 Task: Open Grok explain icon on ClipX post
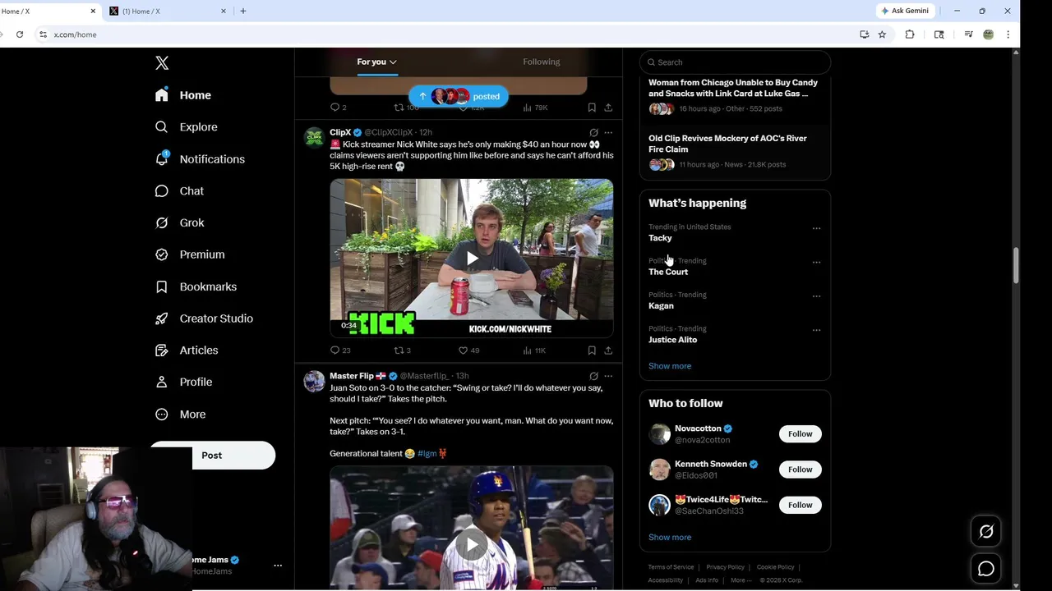(593, 132)
